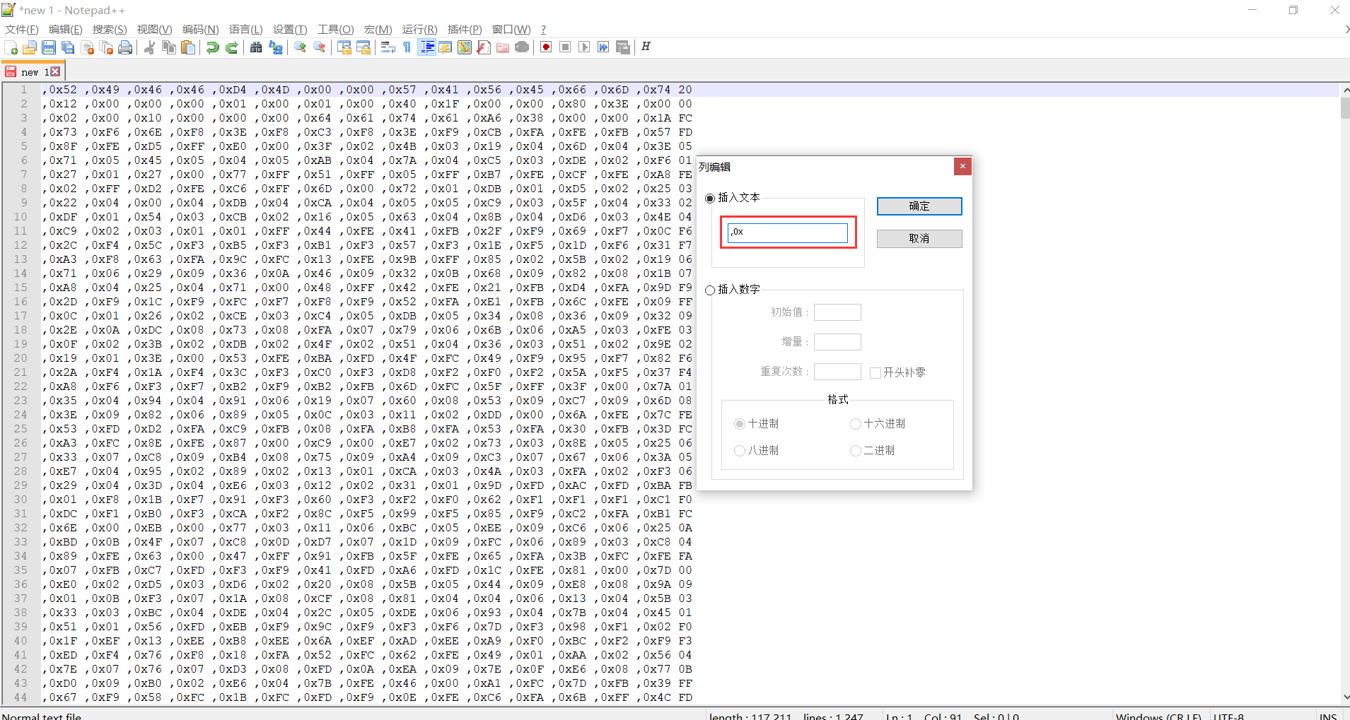Save the current recorded macro icon

pos(623,47)
